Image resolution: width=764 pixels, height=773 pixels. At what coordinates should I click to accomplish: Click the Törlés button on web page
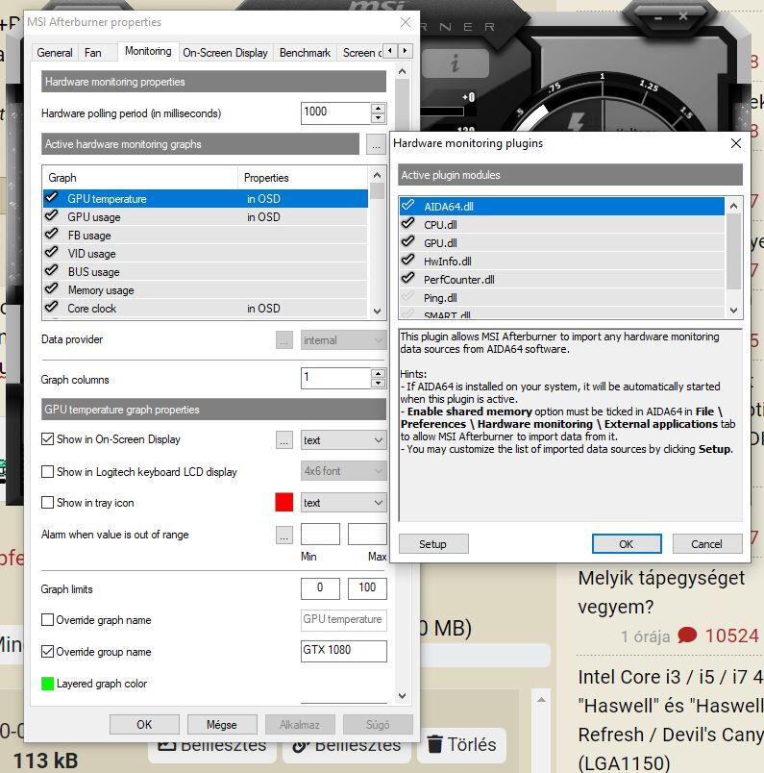point(462,744)
